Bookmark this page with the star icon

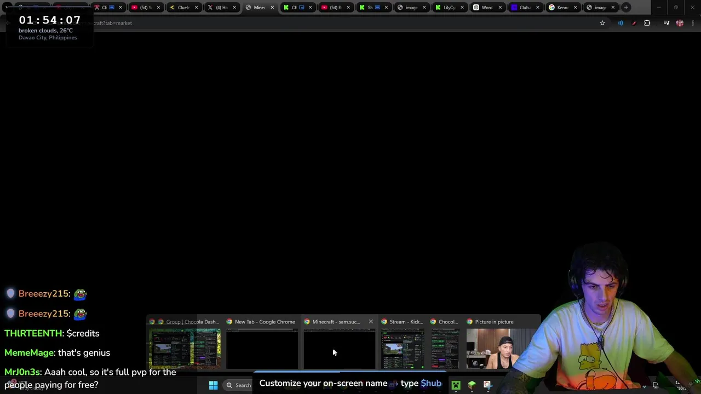(x=602, y=23)
